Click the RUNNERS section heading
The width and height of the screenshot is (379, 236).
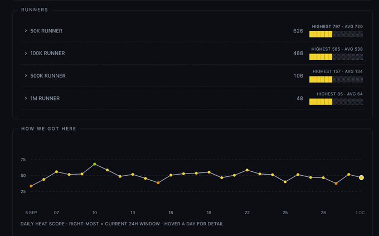click(x=35, y=10)
